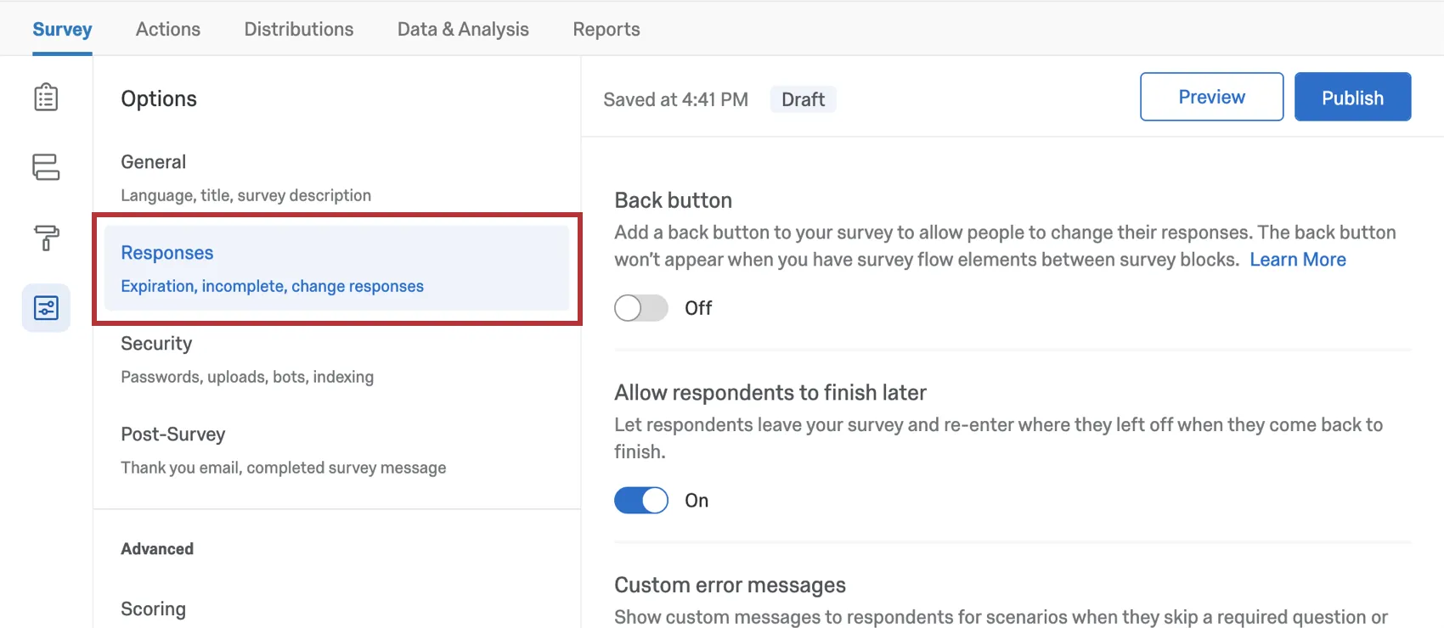Go to the Distributions tab
Screen dimensions: 1444x628
[x=299, y=29]
